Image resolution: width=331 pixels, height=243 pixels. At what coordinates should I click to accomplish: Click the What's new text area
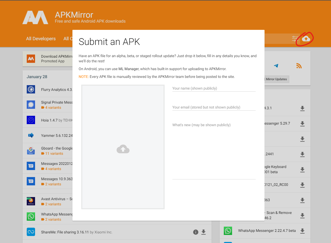pyautogui.click(x=214, y=150)
